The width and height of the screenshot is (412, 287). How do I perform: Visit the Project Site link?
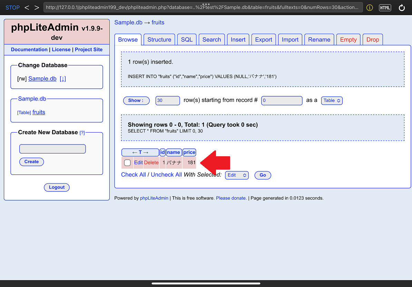(89, 50)
